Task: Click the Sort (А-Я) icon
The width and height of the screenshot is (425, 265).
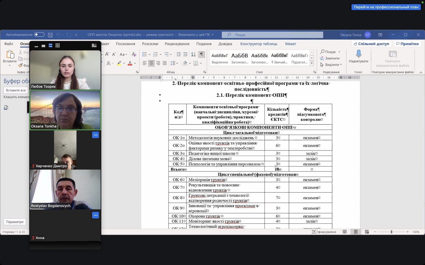Action: pyautogui.click(x=193, y=54)
